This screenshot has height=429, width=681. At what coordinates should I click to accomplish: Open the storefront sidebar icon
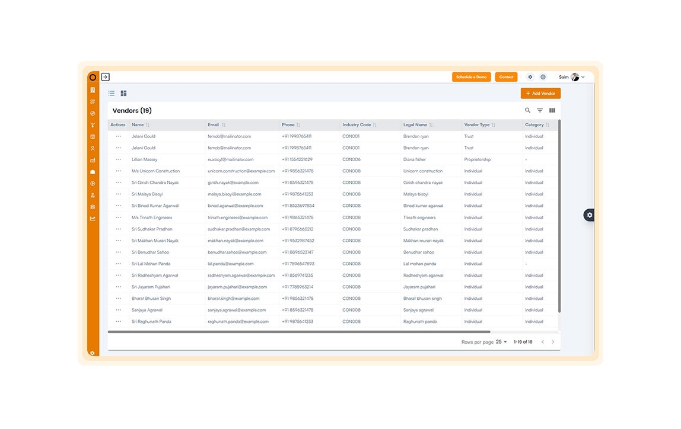[93, 137]
